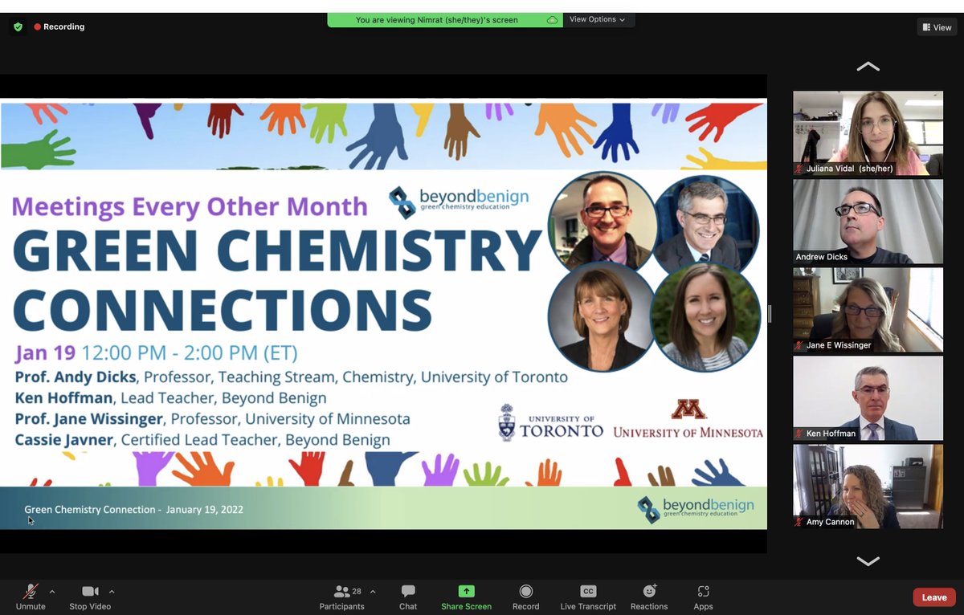This screenshot has height=615, width=964.
Task: Open the Apps panel
Action: point(703,597)
